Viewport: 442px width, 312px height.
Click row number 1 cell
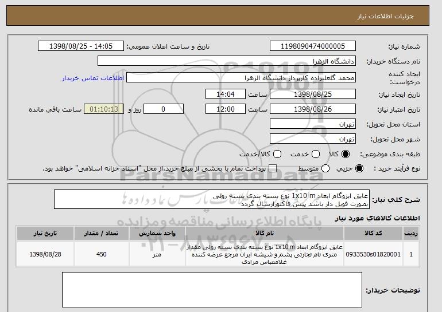click(411, 254)
